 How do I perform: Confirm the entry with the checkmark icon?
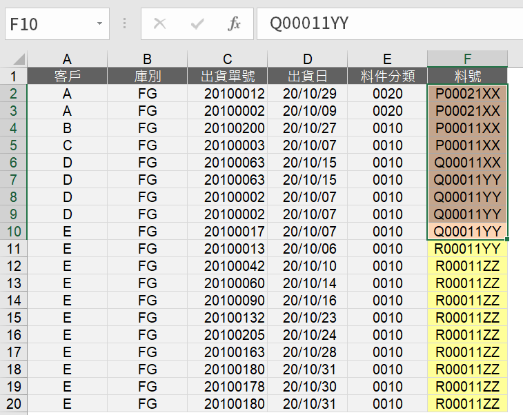197,23
